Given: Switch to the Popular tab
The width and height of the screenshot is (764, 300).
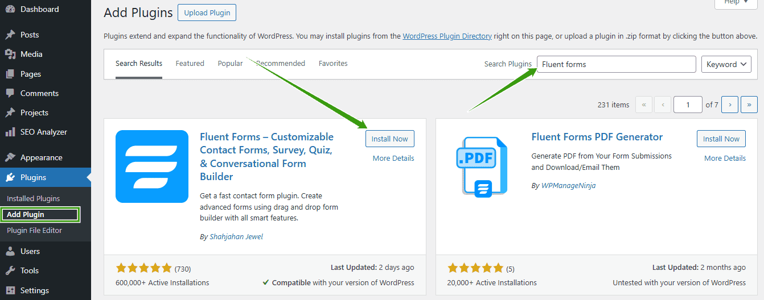Looking at the screenshot, I should (x=230, y=64).
